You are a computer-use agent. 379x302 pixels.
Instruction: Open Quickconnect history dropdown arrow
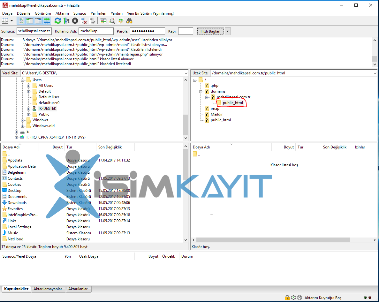tap(228, 31)
